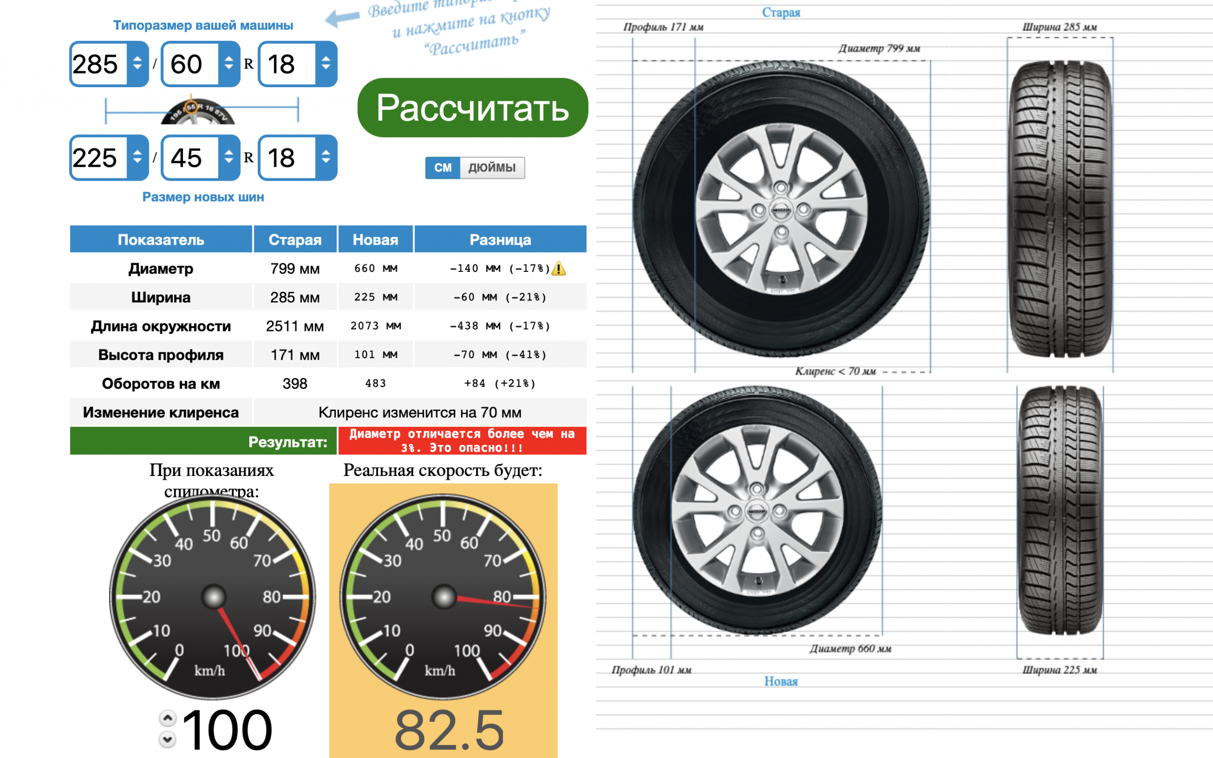Click the Диаметр 799 мм diagram label

pyautogui.click(x=879, y=48)
